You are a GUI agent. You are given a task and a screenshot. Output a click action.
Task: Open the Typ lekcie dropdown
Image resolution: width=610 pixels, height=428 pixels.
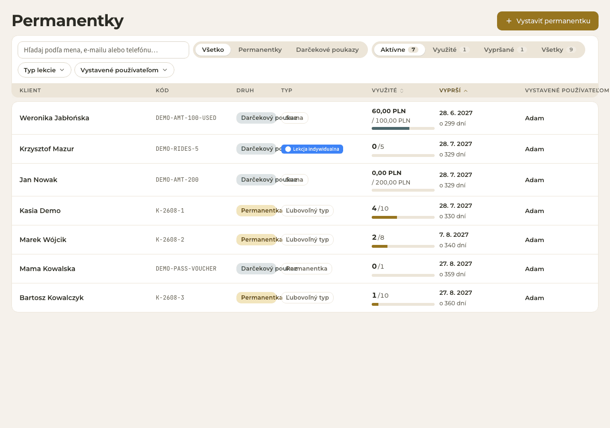point(44,70)
